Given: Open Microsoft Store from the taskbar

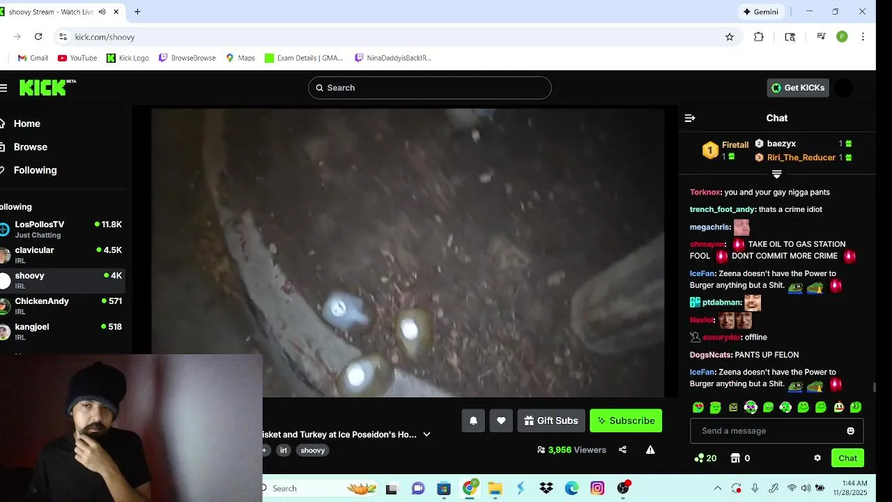Looking at the screenshot, I should [444, 488].
